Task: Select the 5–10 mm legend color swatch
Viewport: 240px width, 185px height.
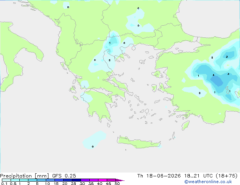Action: (41, 180)
